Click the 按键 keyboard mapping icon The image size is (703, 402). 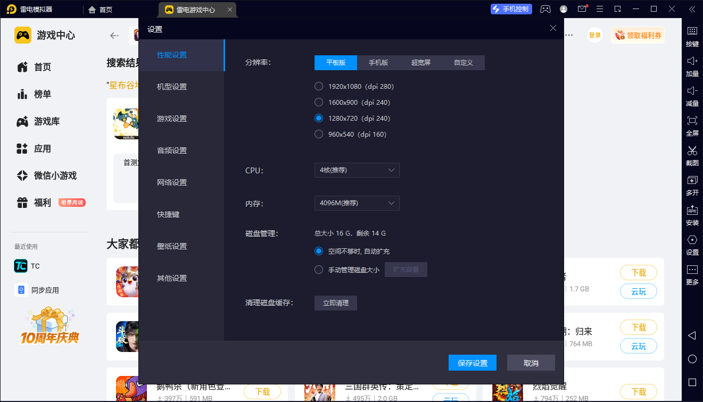(692, 31)
